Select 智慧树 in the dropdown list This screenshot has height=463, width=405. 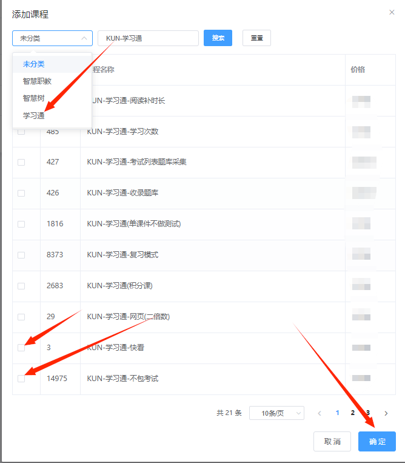(x=34, y=98)
